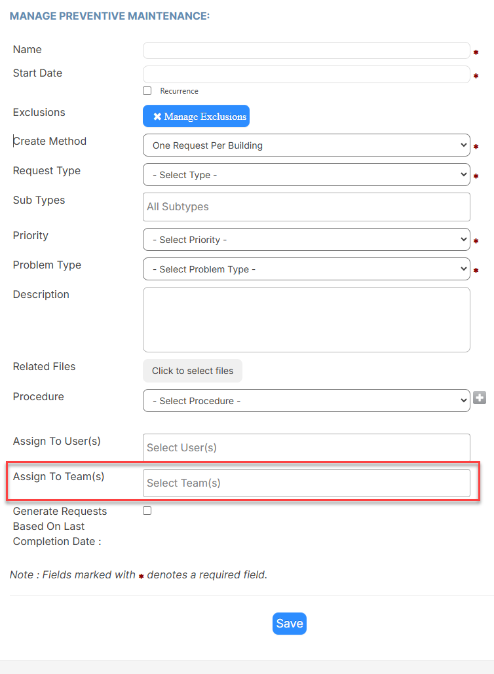This screenshot has width=494, height=674.
Task: Click the Manage Preventive Maintenance heading
Action: (x=109, y=16)
